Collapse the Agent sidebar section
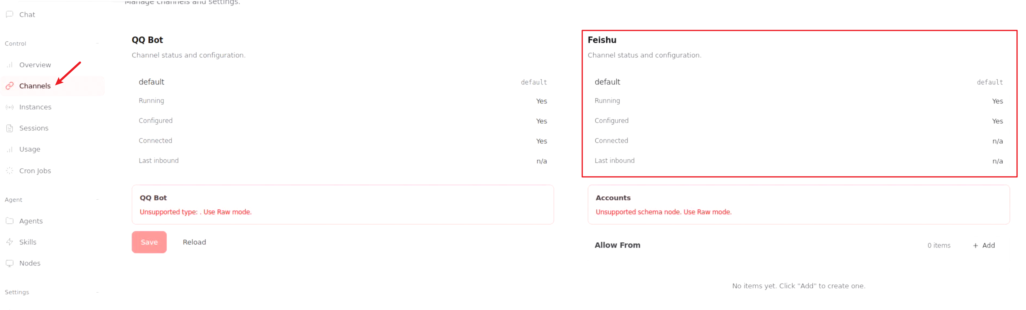 click(x=97, y=200)
